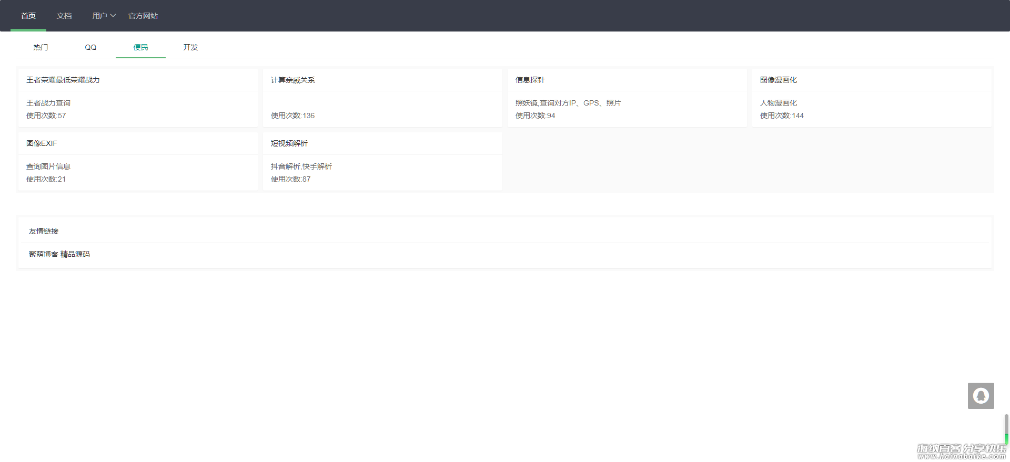This screenshot has width=1010, height=462.
Task: Switch to the 热门 tab
Action: pyautogui.click(x=41, y=47)
